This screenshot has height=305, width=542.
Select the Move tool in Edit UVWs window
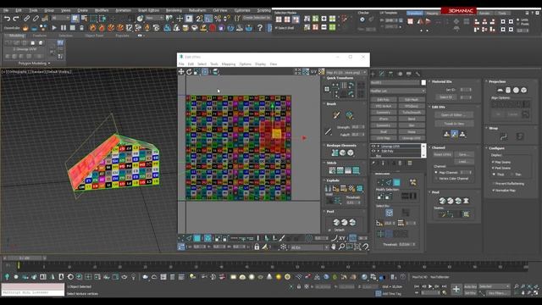[x=181, y=71]
